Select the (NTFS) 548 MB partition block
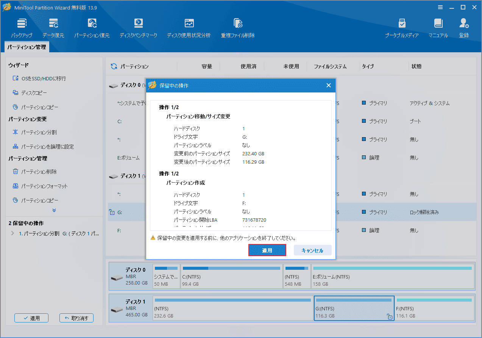The width and height of the screenshot is (482, 338). click(297, 277)
